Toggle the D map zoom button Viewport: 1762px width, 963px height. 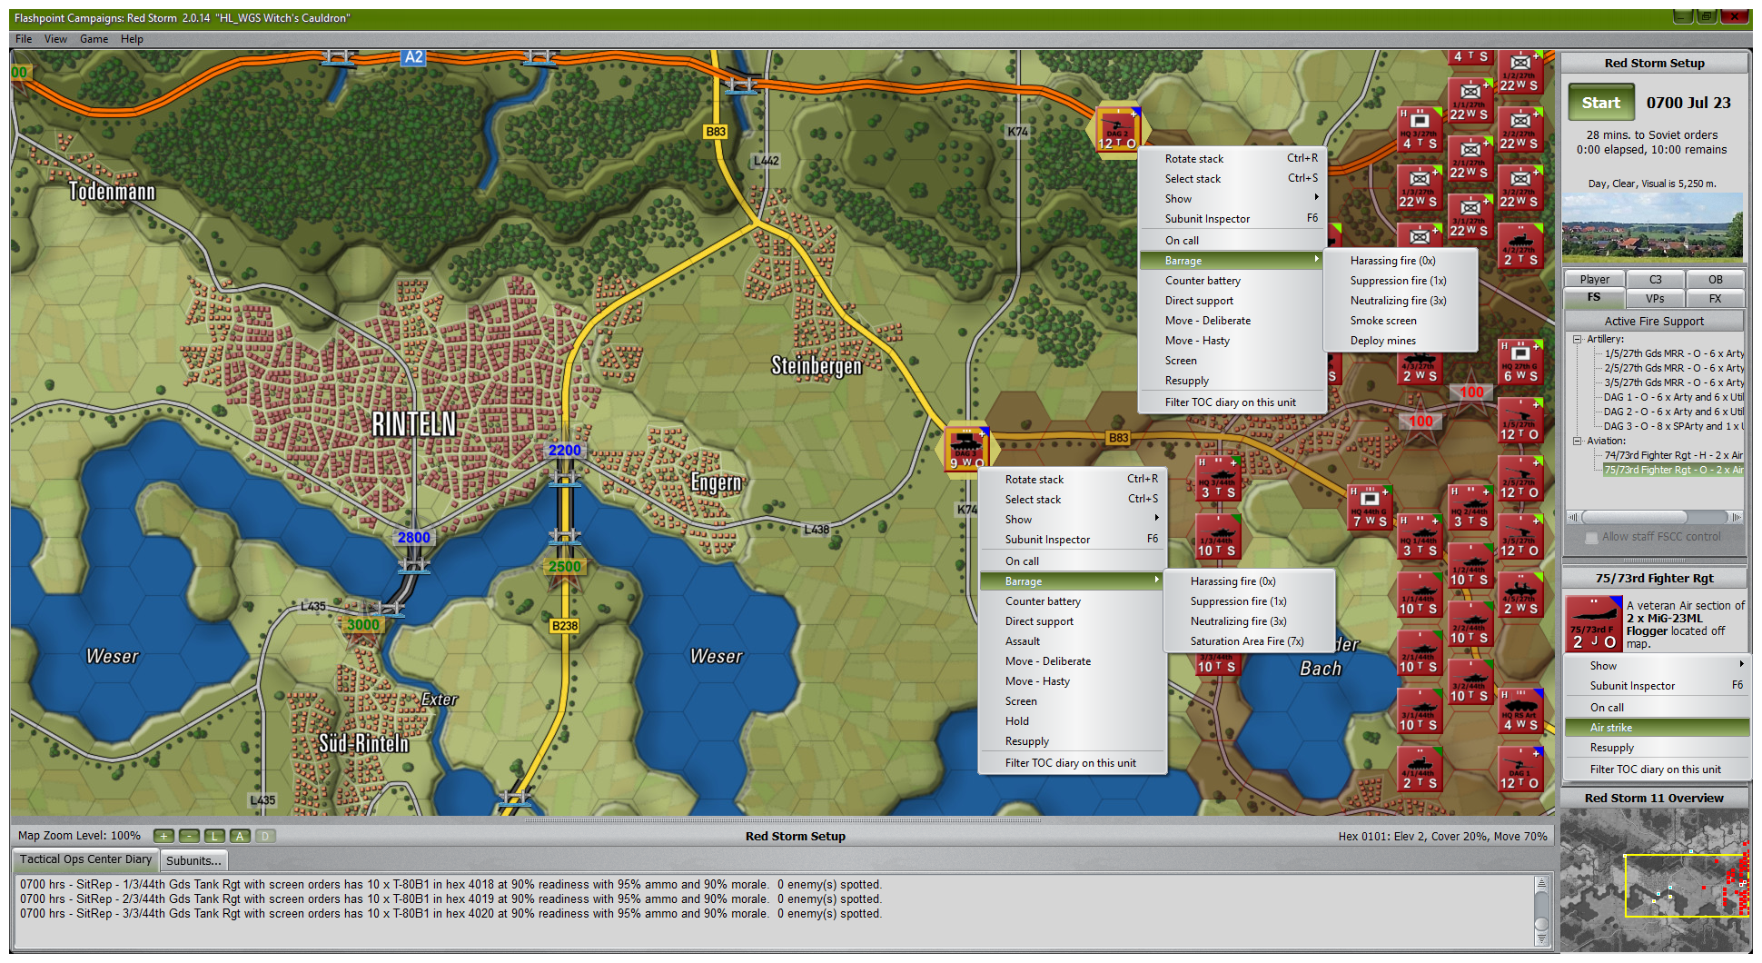[265, 836]
